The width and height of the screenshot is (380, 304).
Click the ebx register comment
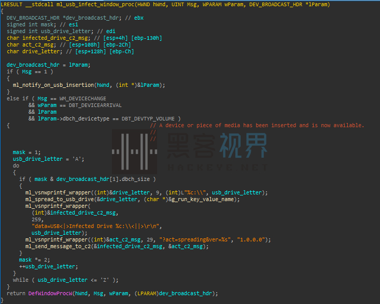click(139, 18)
